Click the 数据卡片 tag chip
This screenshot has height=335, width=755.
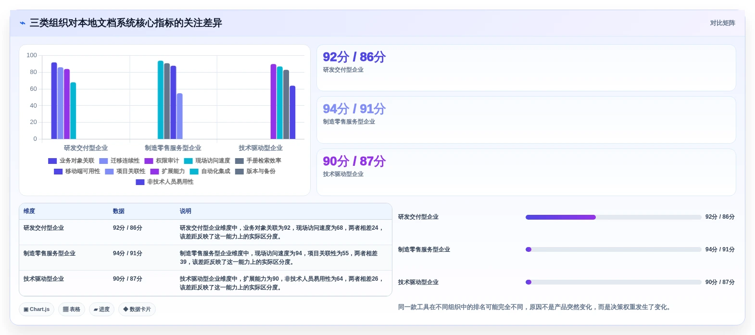click(x=137, y=309)
